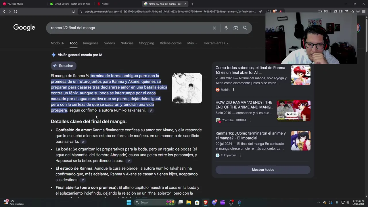The height and width of the screenshot is (207, 368).
Task: Go back with the browser back arrow
Action: (x=4, y=11)
